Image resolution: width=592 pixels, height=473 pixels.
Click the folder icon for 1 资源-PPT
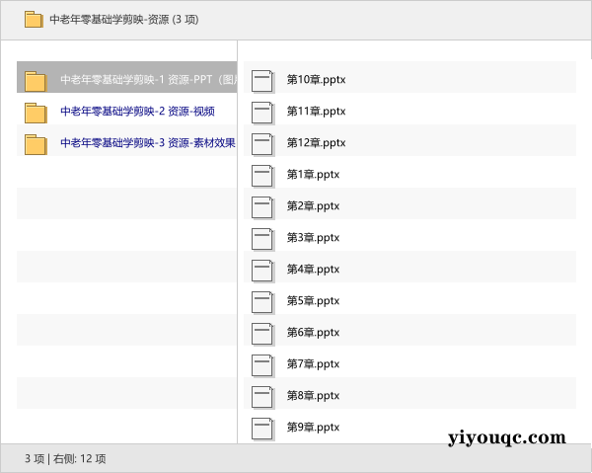click(x=36, y=81)
